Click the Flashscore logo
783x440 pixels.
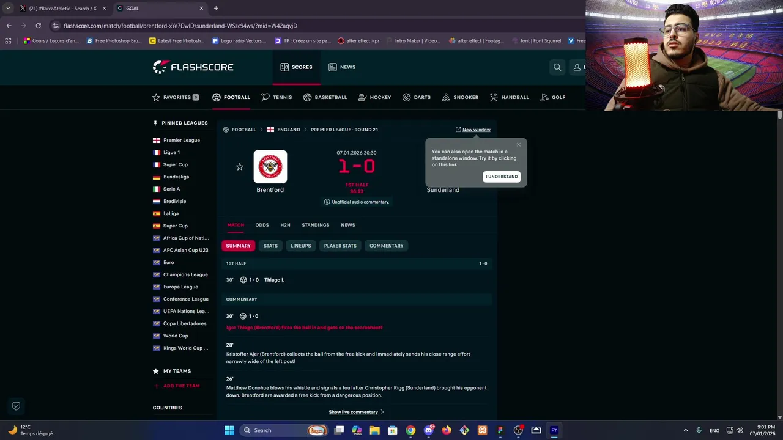click(193, 67)
